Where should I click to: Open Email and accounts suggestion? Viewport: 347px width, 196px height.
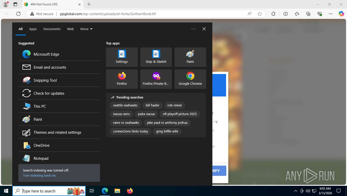point(59,67)
